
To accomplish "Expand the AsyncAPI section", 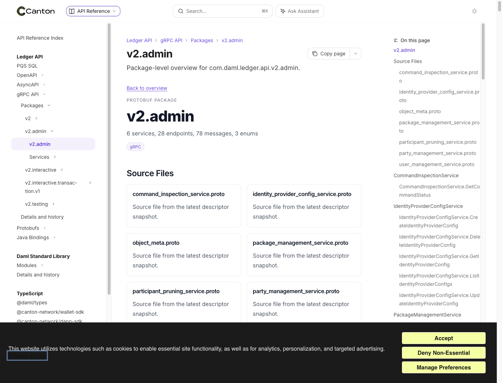I will (44, 85).
